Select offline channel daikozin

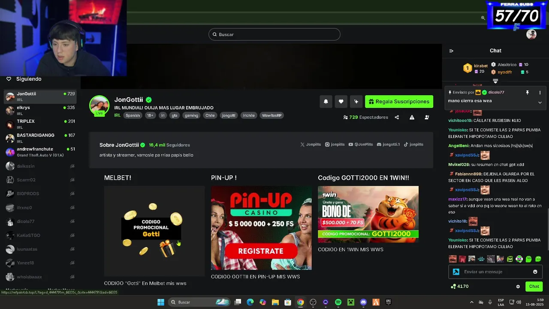click(x=40, y=166)
